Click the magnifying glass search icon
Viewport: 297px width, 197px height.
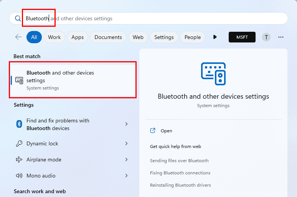[x=18, y=18]
